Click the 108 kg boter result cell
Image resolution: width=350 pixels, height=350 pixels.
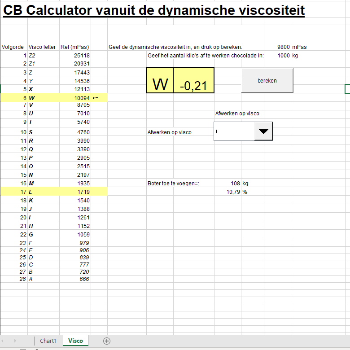pyautogui.click(x=227, y=184)
